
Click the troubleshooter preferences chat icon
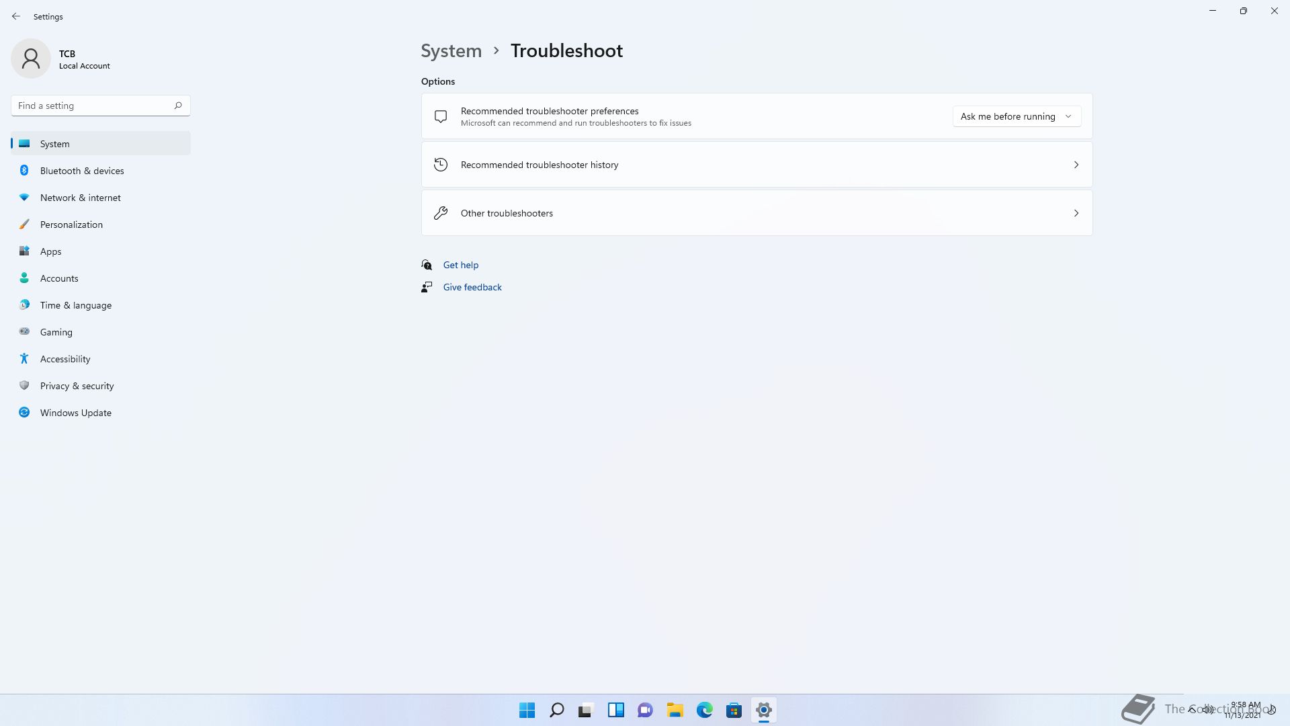[441, 116]
